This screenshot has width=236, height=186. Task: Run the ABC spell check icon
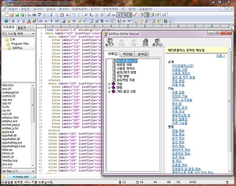pos(40,15)
